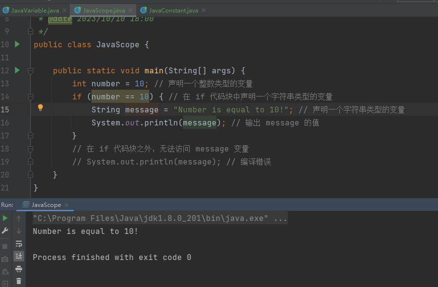Click the stop process square icon
Image resolution: width=438 pixels, height=287 pixels.
coord(5,246)
